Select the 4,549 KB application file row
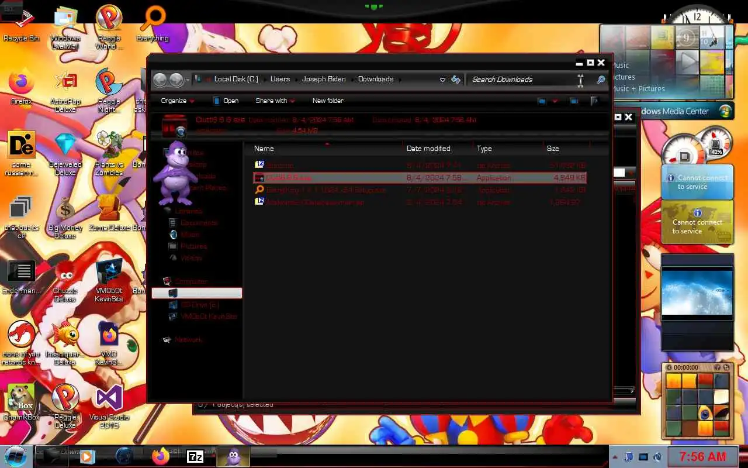748x468 pixels. point(420,178)
